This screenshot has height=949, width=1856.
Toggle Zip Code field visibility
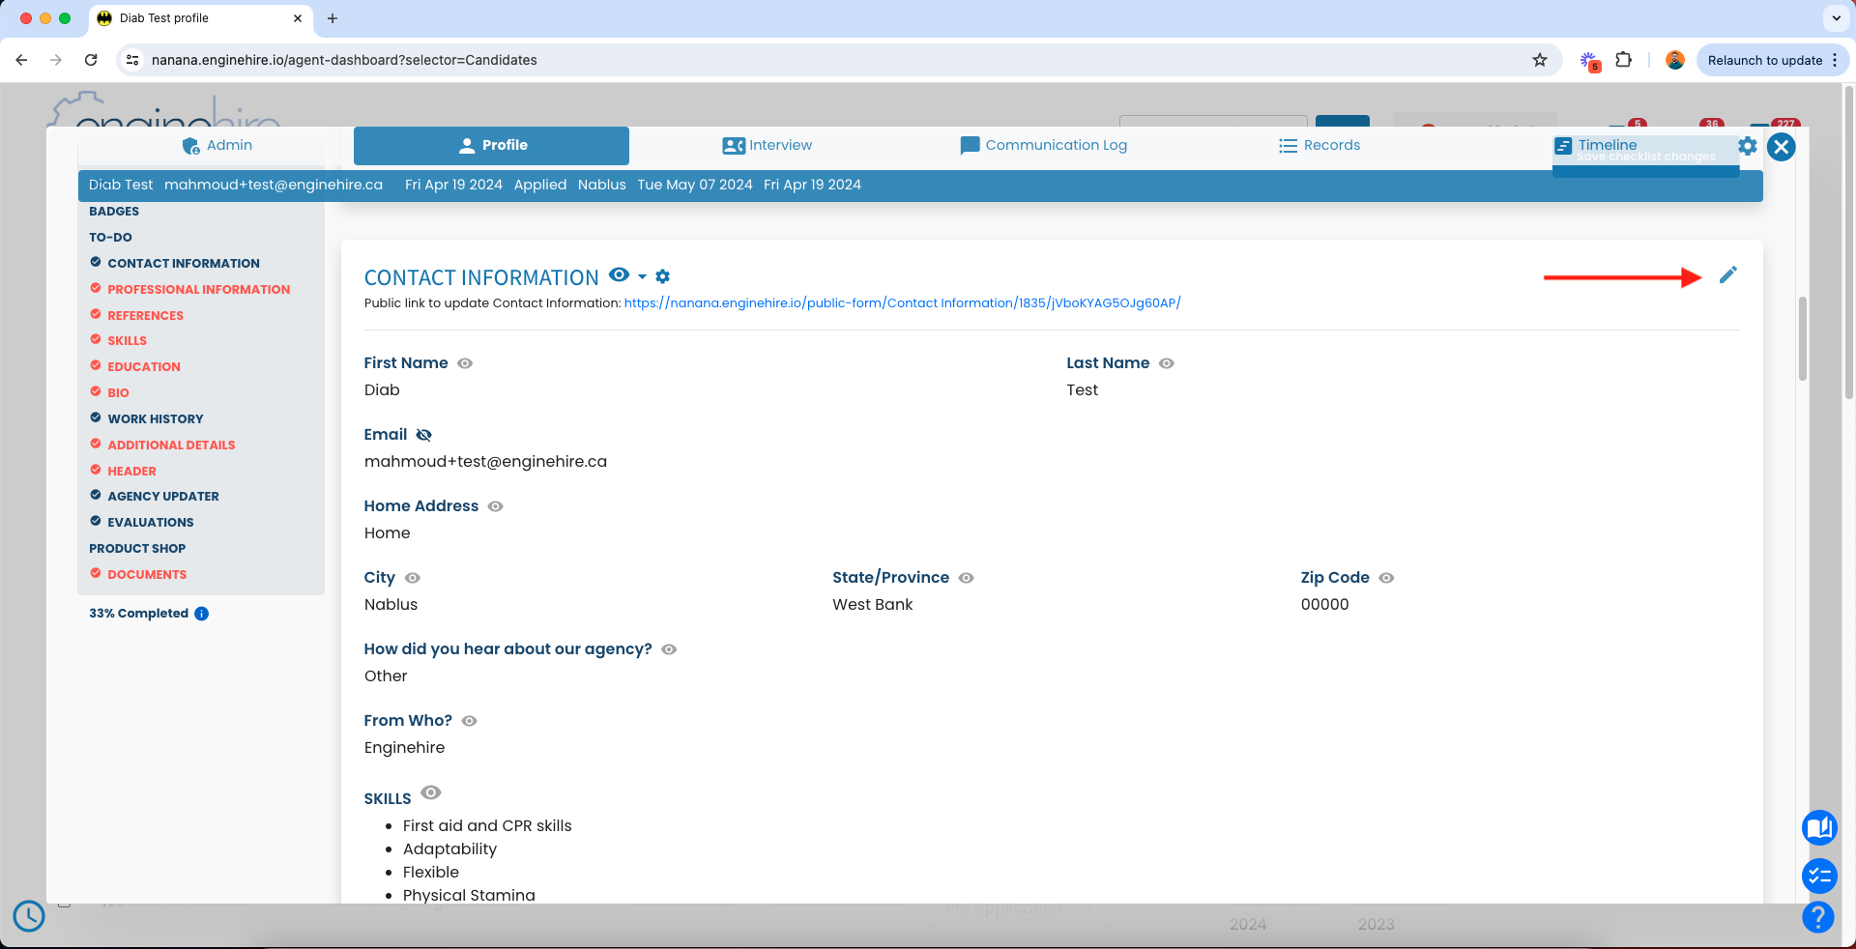click(x=1386, y=578)
